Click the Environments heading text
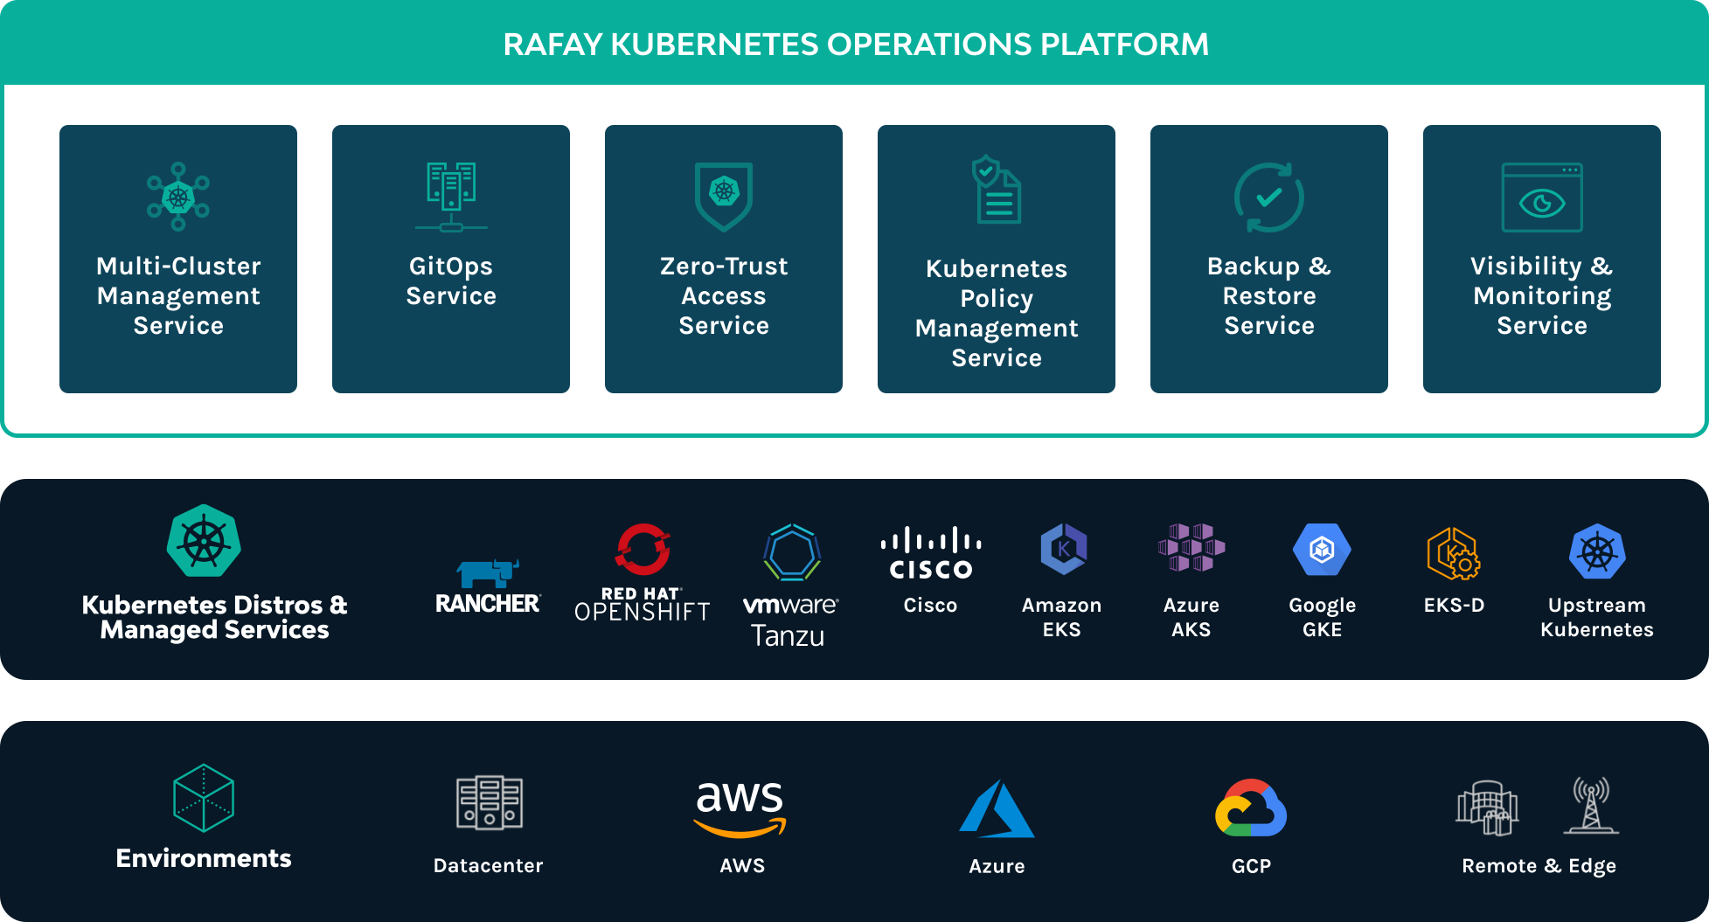This screenshot has height=922, width=1709. pos(204,858)
